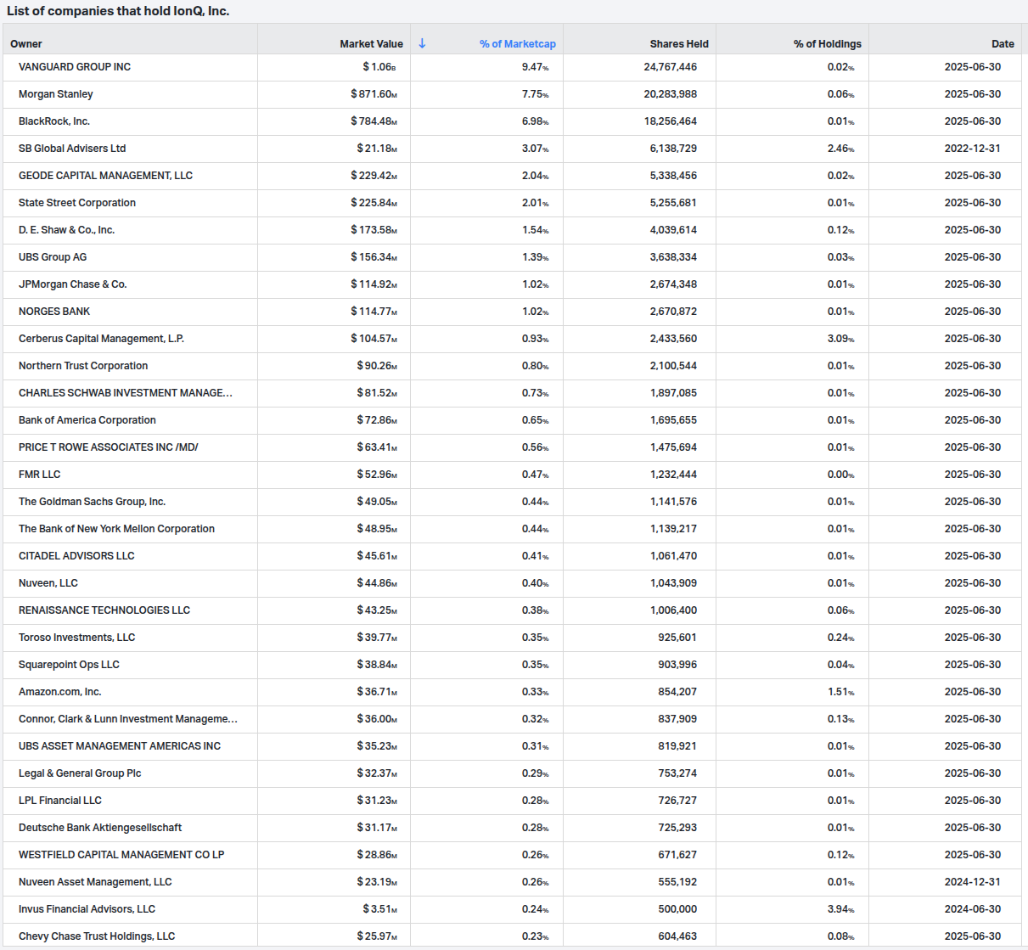The image size is (1028, 950).
Task: Click Legal & General Group Plc name
Action: (x=80, y=773)
